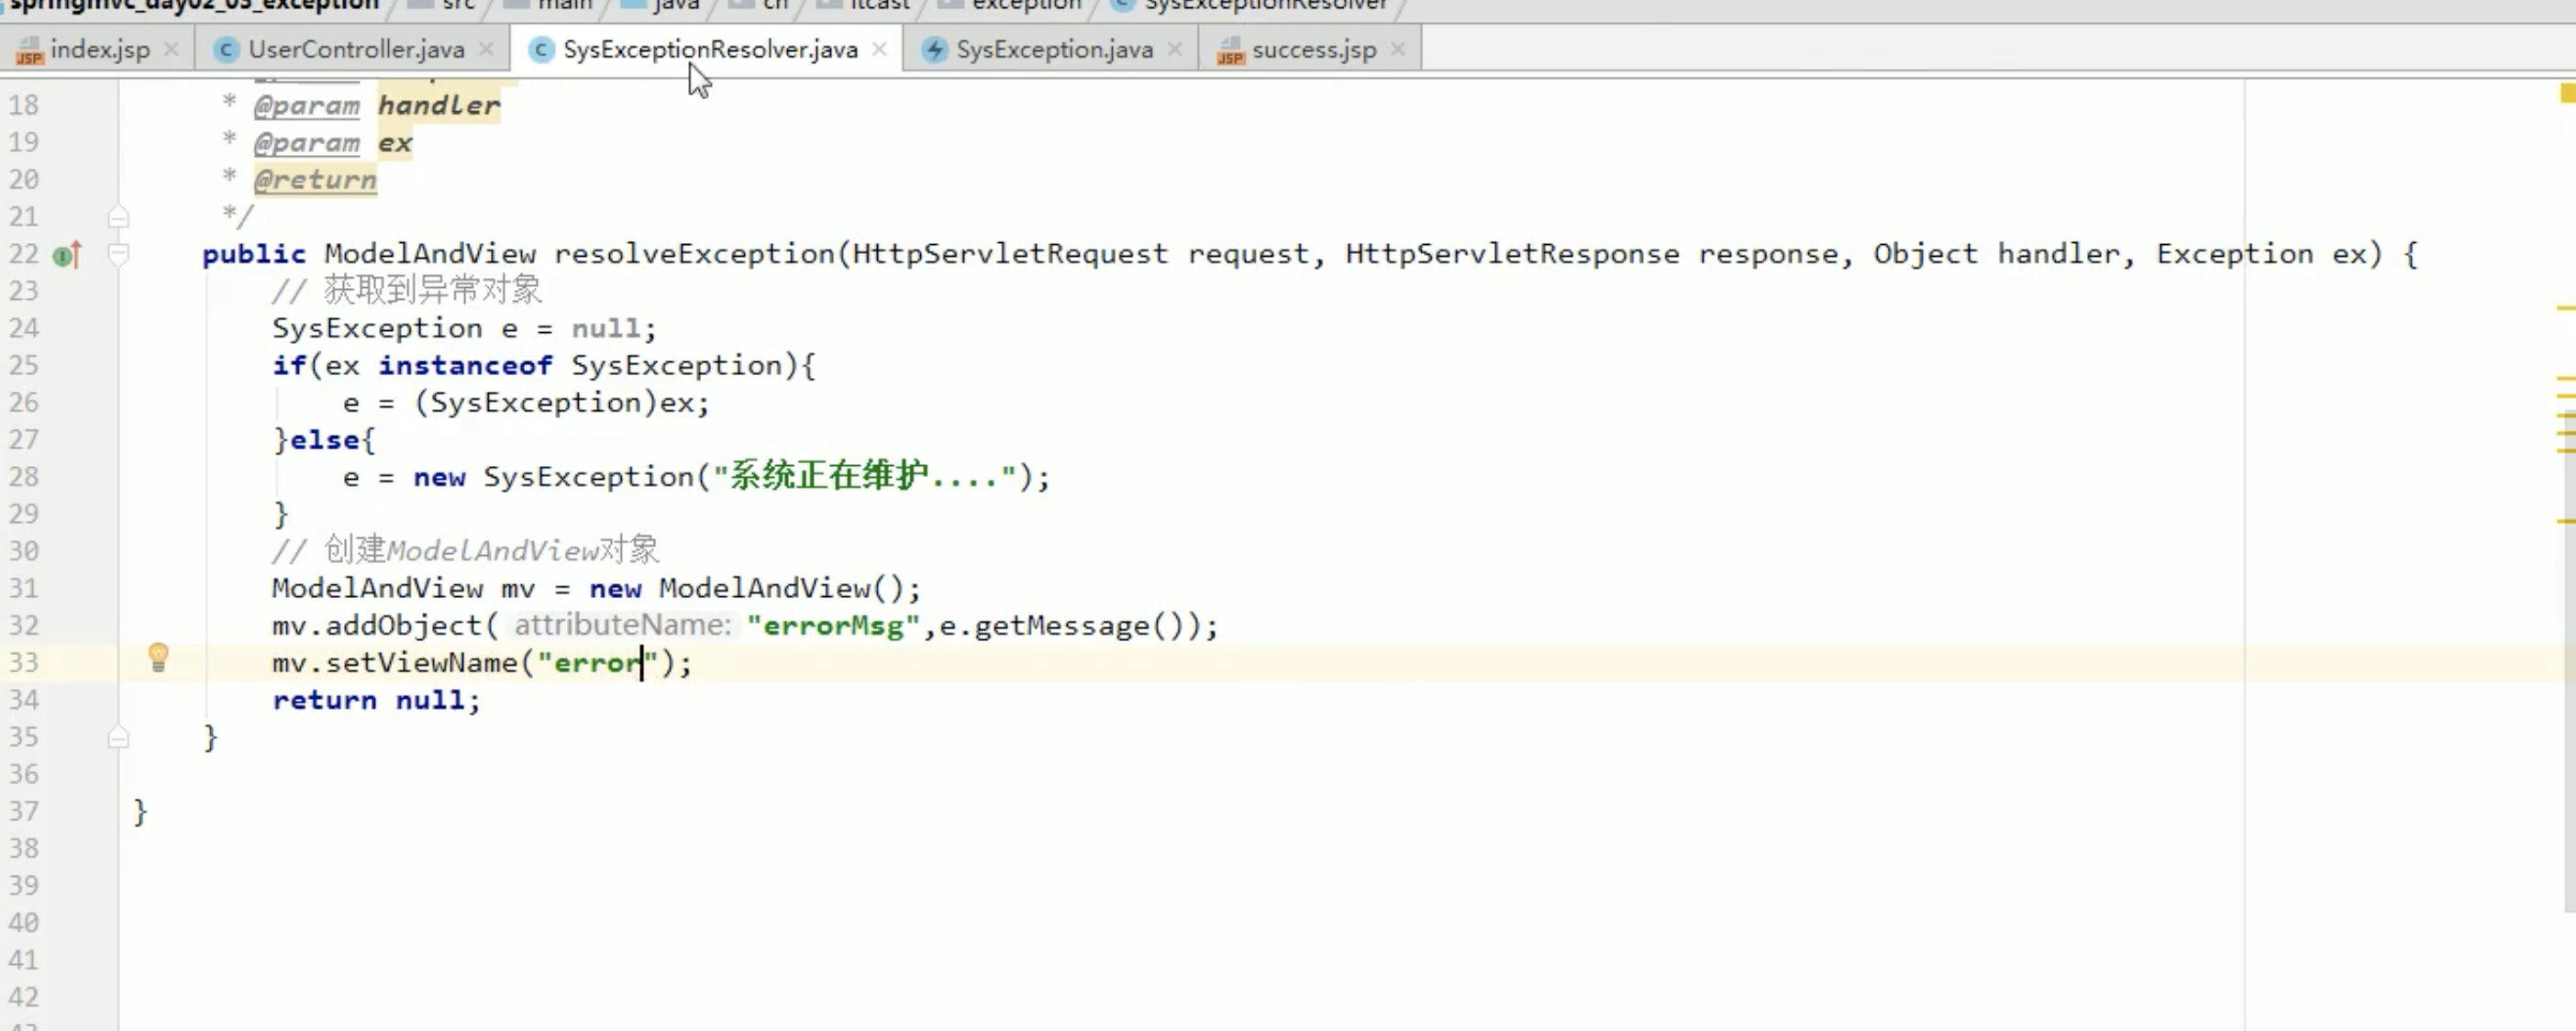Close the index.jsp tab
2576x1031 pixels.
(x=171, y=49)
